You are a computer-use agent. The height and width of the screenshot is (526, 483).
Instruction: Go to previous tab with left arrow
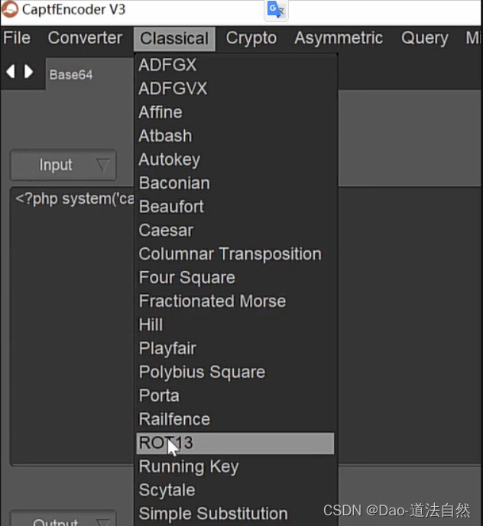pyautogui.click(x=11, y=72)
